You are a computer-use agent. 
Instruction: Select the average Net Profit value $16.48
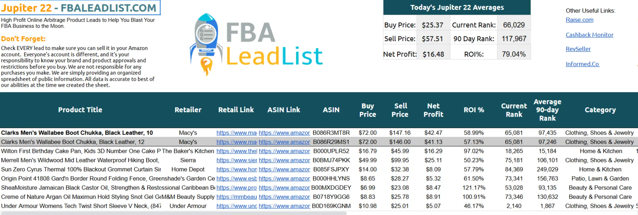tap(433, 54)
